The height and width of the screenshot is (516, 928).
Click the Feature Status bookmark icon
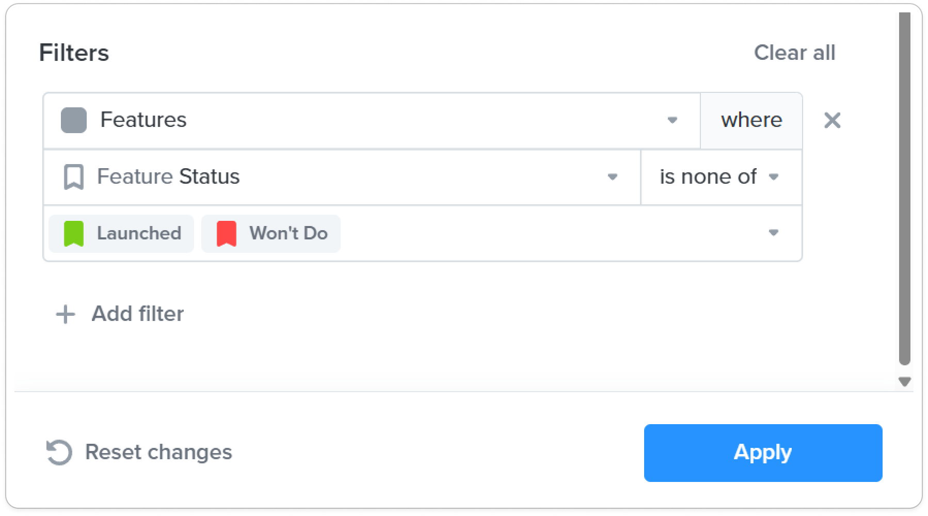pyautogui.click(x=73, y=177)
